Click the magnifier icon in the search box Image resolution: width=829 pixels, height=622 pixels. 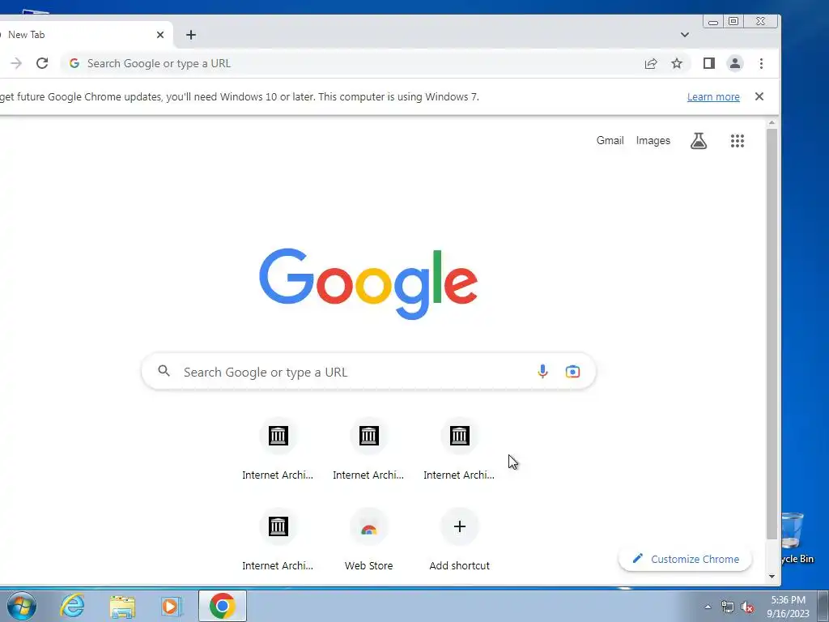pyautogui.click(x=164, y=371)
